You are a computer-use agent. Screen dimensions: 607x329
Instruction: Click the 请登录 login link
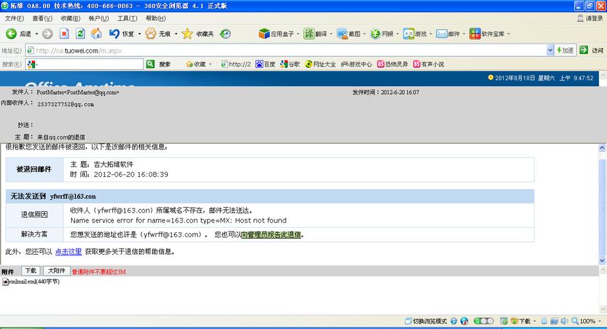pos(590,18)
